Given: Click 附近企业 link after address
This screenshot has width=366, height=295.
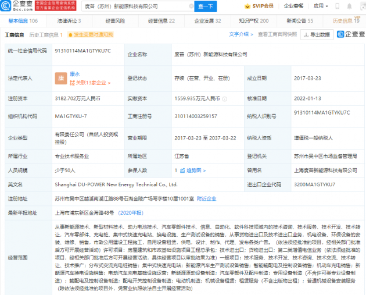Looking at the screenshot, I should (206, 199).
